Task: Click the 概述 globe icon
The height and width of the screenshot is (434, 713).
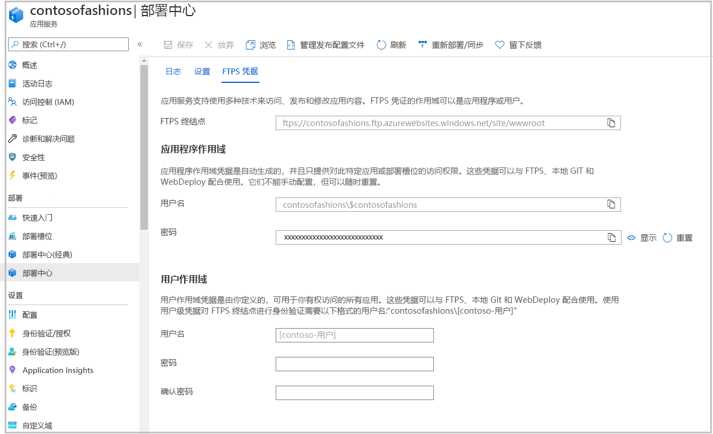Action: pyautogui.click(x=13, y=65)
